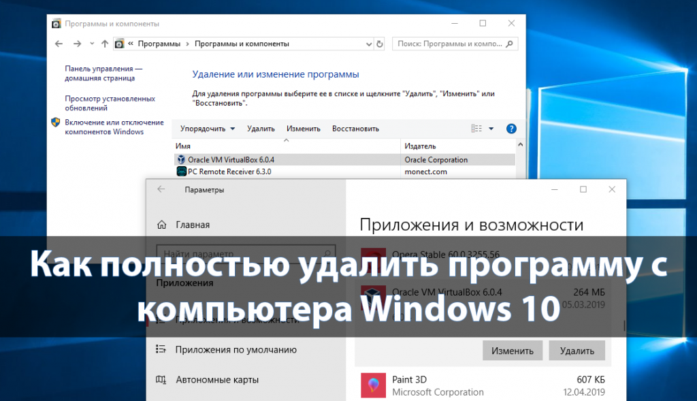Open Help via the blue question mark icon

510,128
